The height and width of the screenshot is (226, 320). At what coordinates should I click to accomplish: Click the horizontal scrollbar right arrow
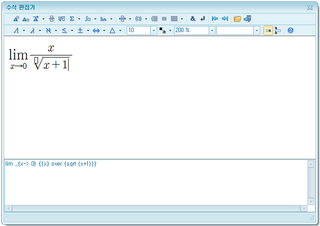(304, 208)
